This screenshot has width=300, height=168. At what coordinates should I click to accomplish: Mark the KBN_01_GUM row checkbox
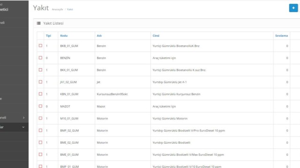tap(40, 94)
